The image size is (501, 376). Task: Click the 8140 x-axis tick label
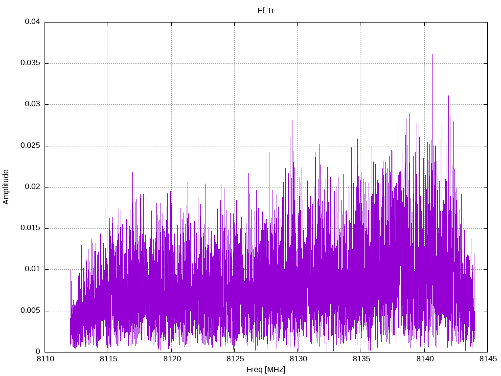[x=425, y=359]
